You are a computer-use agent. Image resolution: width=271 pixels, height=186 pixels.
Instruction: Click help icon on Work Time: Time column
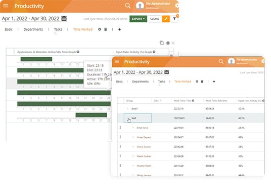pos(193,101)
